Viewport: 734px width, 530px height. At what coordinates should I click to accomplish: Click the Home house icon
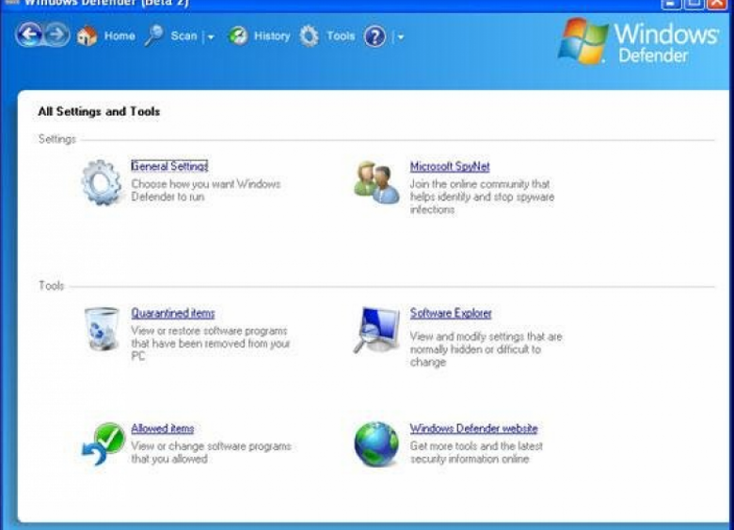click(87, 36)
